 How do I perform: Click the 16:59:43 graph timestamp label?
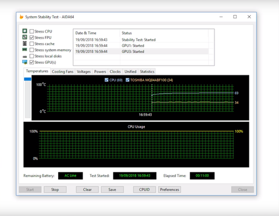(x=145, y=115)
